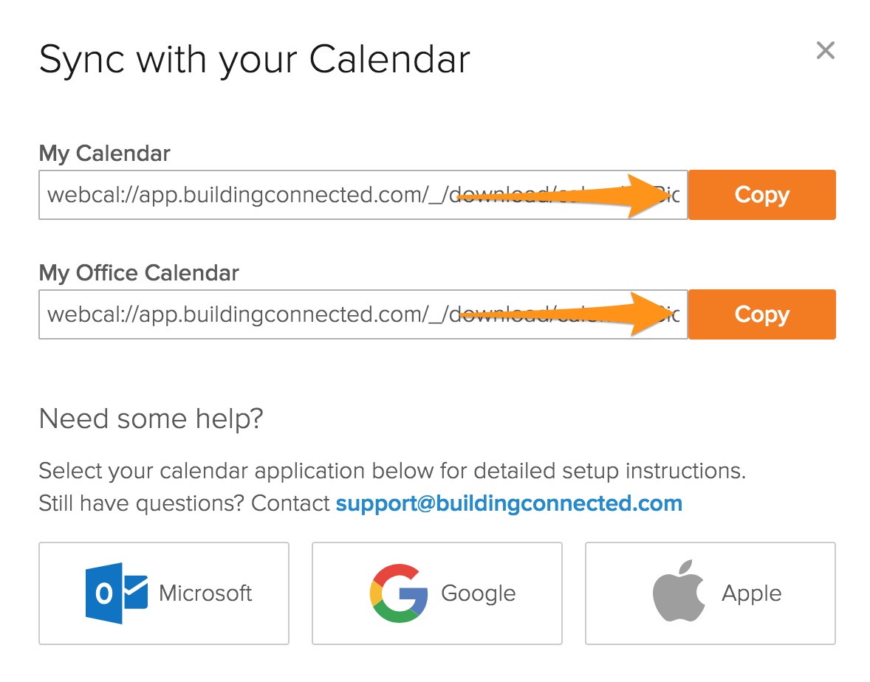Open the support@buildingconnected.com email link
The width and height of the screenshot is (870, 682).
click(509, 504)
